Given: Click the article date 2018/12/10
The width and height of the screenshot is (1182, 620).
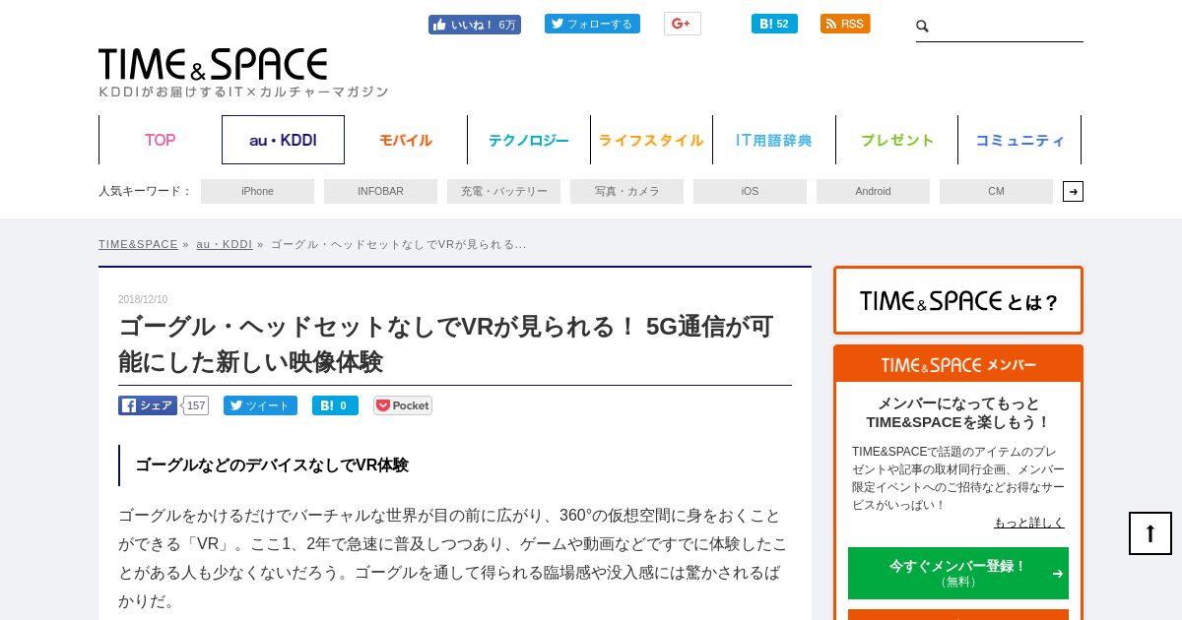Looking at the screenshot, I should pyautogui.click(x=143, y=299).
